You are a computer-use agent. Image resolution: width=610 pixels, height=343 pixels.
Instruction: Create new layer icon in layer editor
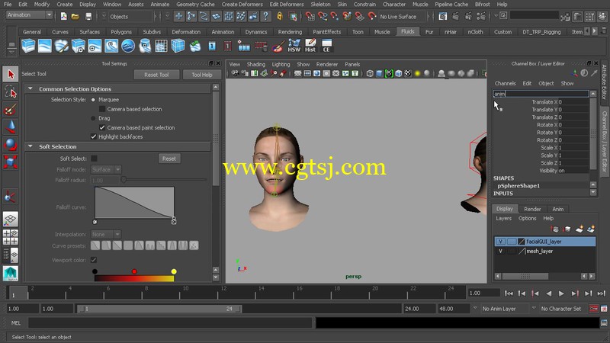pyautogui.click(x=579, y=229)
